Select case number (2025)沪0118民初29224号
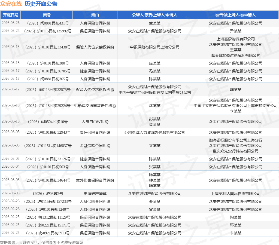Image resolution: width=279 pixels, height=245 pixels. [x=48, y=106]
